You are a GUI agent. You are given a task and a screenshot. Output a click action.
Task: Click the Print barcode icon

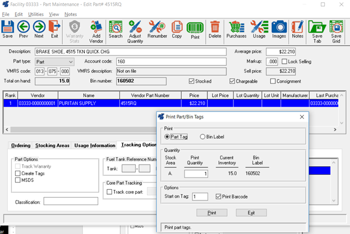point(195,30)
